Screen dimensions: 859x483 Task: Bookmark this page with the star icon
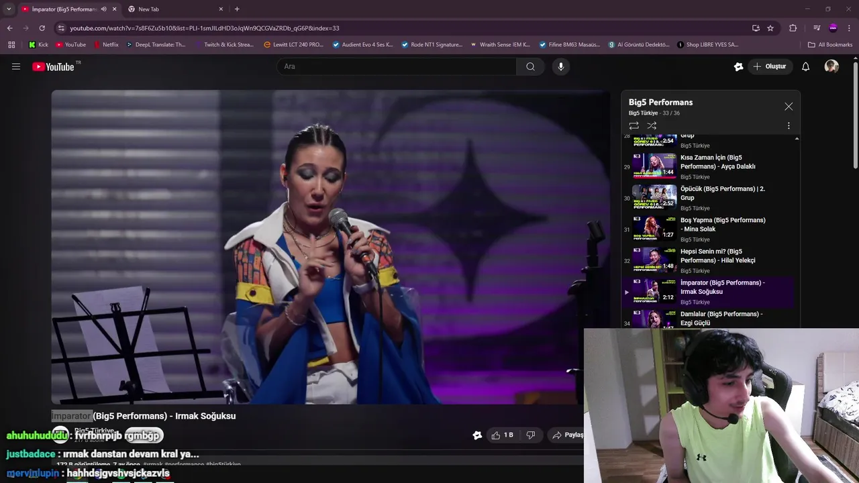tap(770, 28)
